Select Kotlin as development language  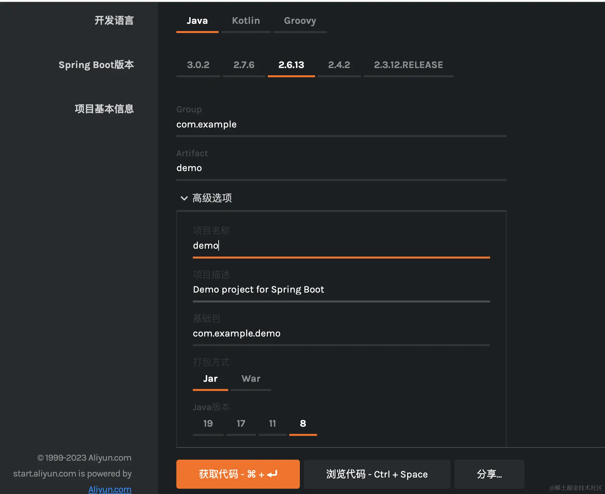(246, 21)
